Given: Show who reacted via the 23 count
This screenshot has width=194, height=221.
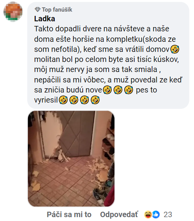Looking at the screenshot, I should [168, 214].
